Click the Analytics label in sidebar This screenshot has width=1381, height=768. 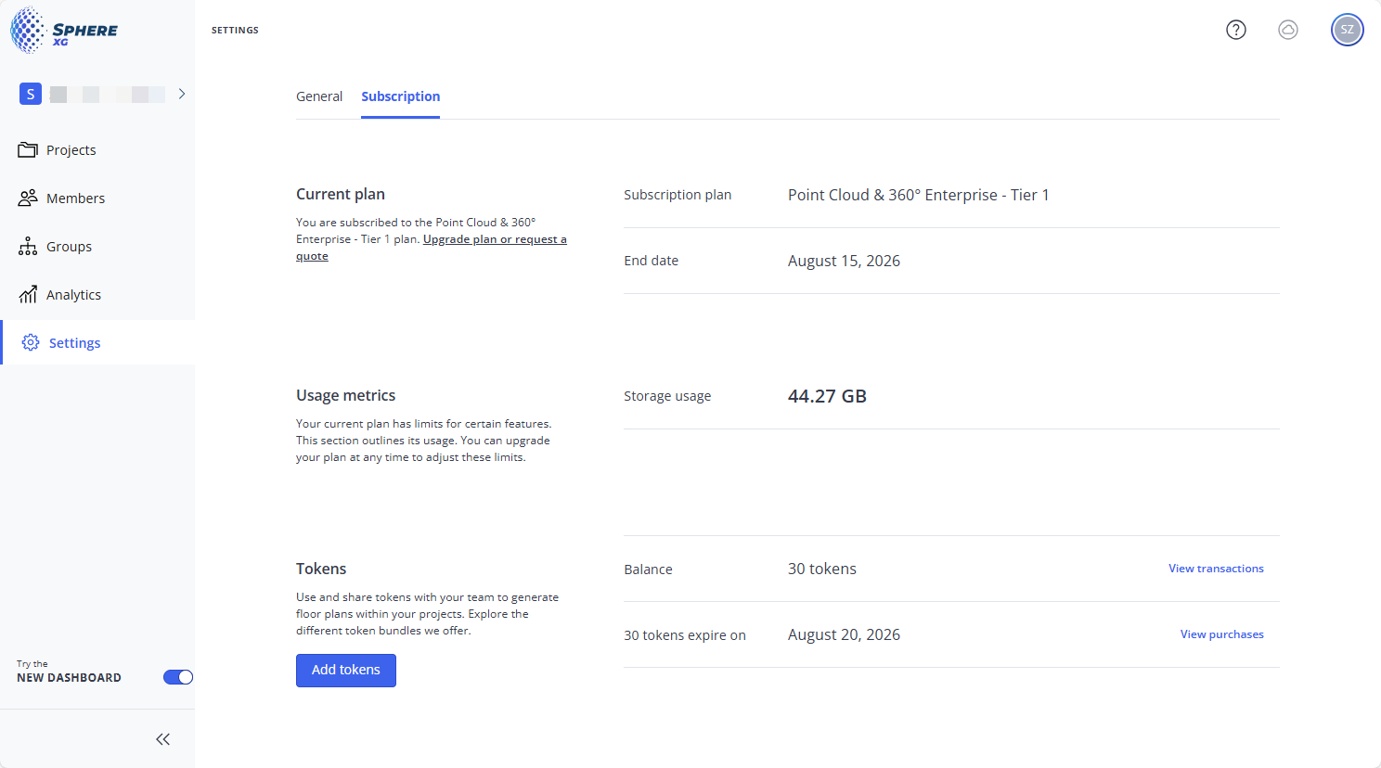(73, 295)
